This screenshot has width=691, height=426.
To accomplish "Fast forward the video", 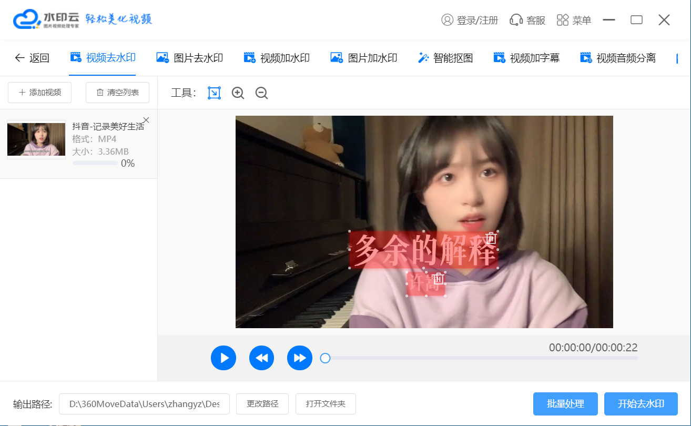I will tap(300, 358).
